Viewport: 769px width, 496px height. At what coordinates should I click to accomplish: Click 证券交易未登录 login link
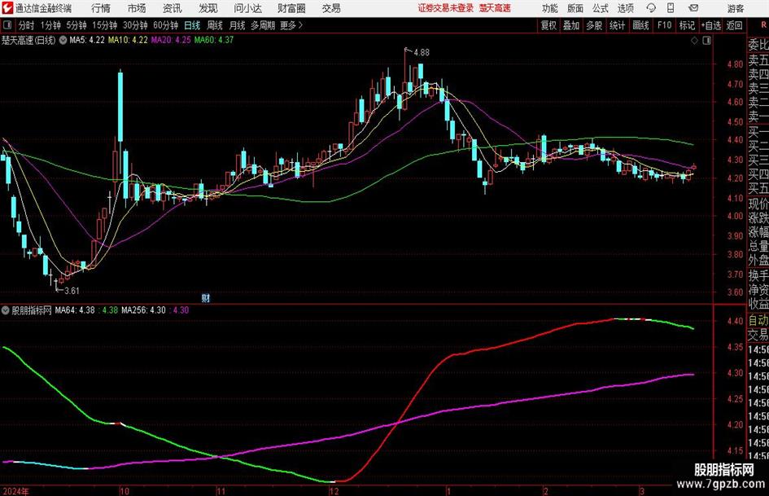click(x=446, y=8)
